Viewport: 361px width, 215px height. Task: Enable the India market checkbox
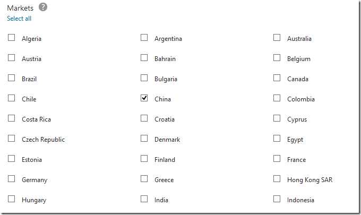[144, 199]
